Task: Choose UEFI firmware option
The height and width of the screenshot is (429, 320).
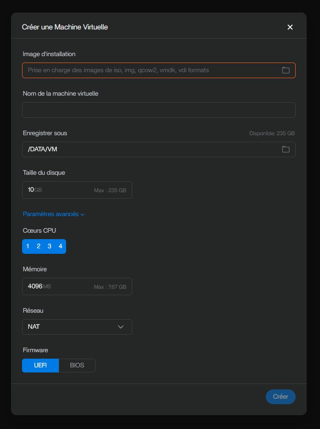Action: (40, 366)
